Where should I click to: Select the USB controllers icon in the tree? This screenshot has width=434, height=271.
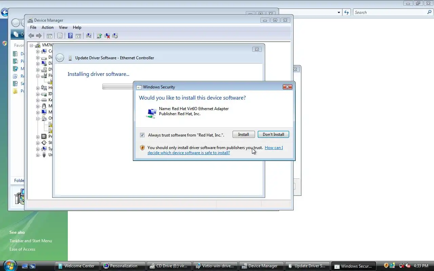pos(44,155)
